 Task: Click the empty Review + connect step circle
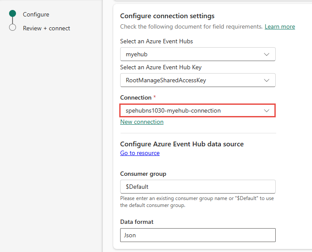point(13,28)
